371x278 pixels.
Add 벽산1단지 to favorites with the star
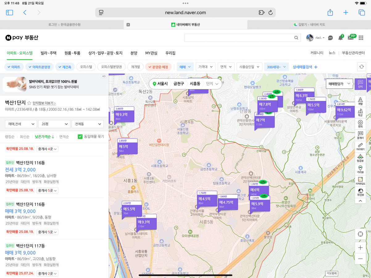29,103
